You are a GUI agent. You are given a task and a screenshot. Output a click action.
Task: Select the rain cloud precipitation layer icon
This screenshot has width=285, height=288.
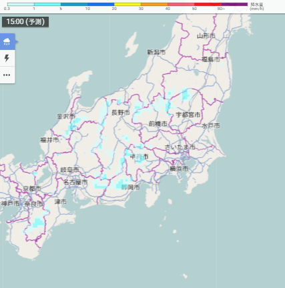click(7, 41)
